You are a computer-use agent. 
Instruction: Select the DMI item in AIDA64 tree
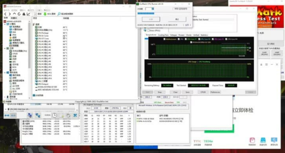point(13,32)
